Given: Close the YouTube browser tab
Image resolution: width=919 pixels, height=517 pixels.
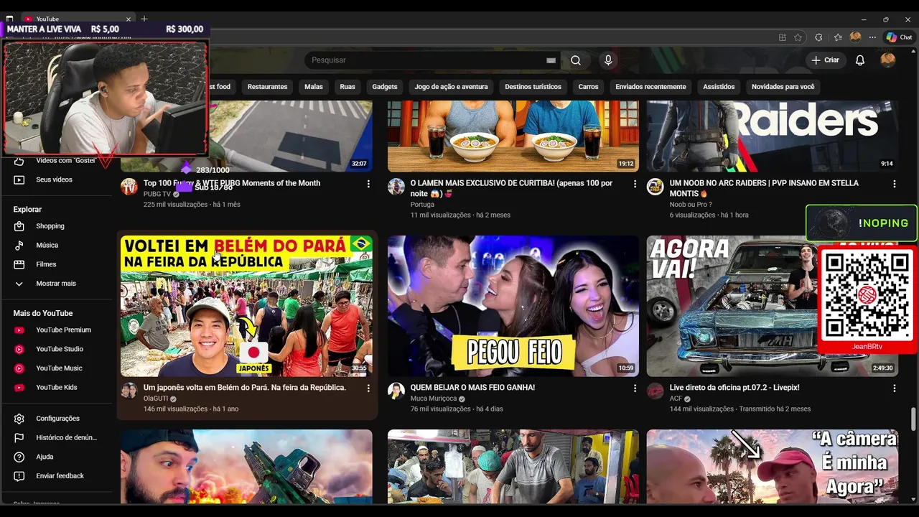Looking at the screenshot, I should point(129,19).
